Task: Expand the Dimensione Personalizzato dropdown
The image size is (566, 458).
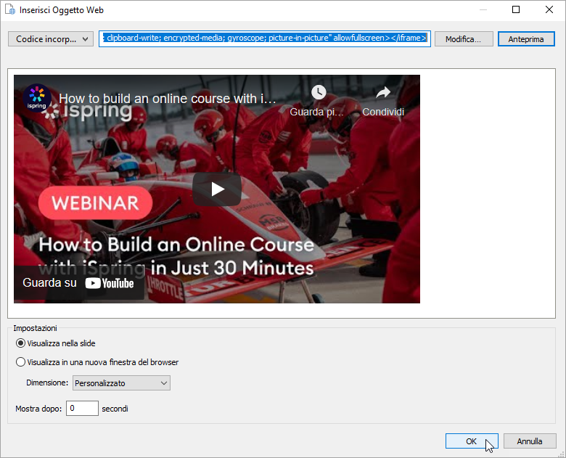Action: (121, 383)
